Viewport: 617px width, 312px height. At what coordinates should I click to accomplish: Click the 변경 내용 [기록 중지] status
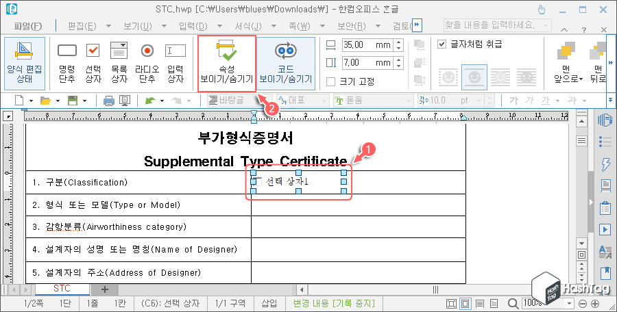point(334,303)
